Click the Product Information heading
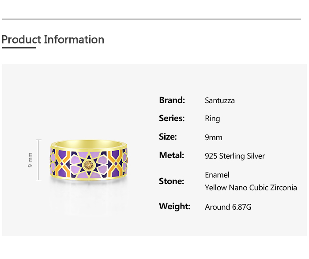Viewport: 309px width, 259px height. 53,40
